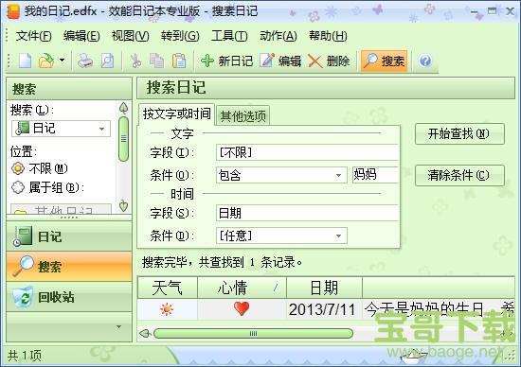Click the open folder toolbar icon

tap(46, 61)
